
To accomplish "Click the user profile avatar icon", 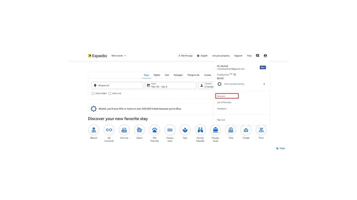I will [x=265, y=56].
